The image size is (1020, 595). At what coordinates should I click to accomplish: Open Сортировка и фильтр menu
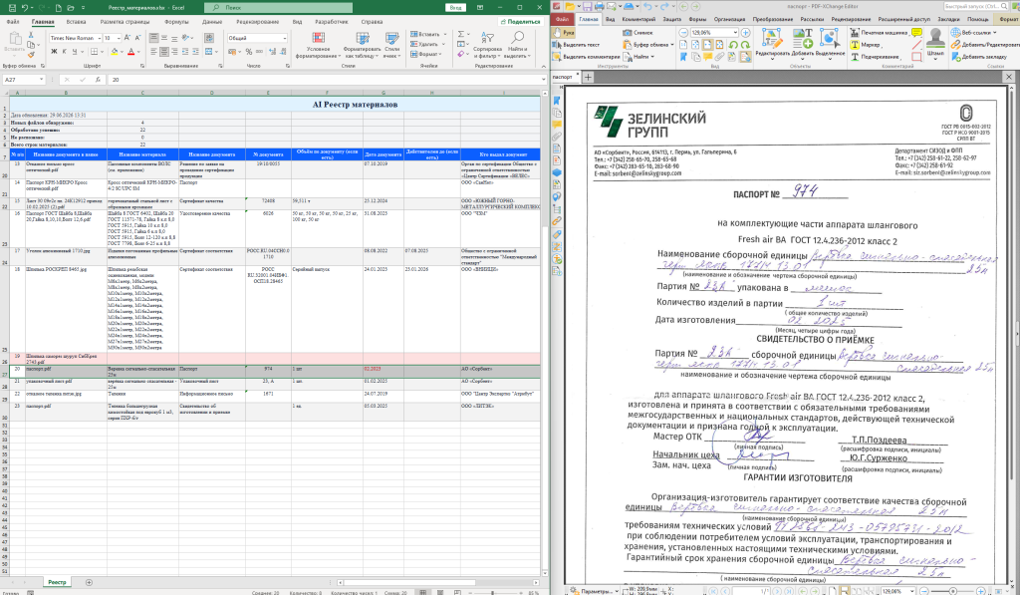[487, 45]
